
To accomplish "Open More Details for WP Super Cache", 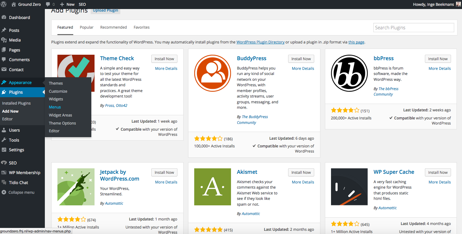I will tap(440, 182).
